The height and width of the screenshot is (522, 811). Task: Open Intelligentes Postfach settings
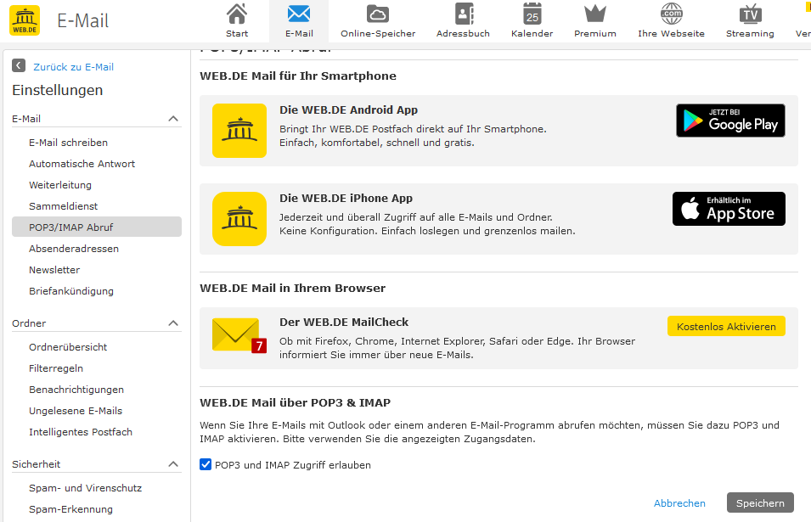(81, 432)
